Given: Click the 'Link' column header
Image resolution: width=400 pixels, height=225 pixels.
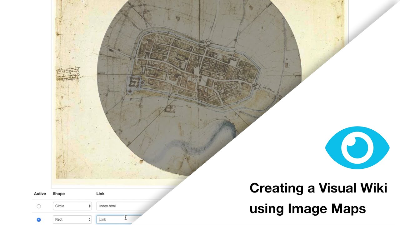Looking at the screenshot, I should tap(100, 194).
